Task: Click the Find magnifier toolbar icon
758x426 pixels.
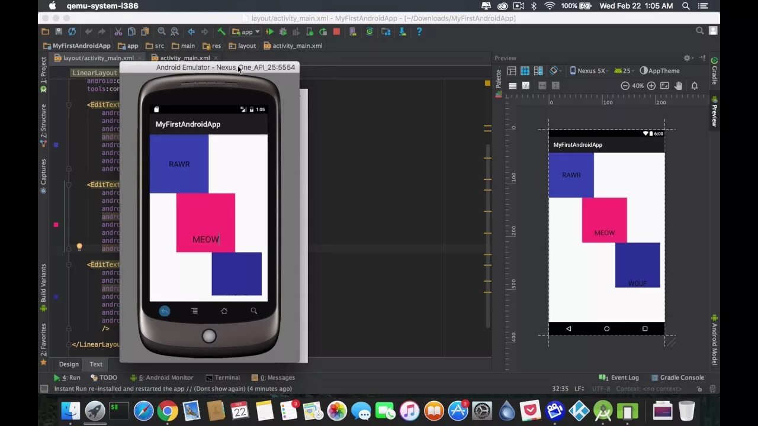Action: point(162,32)
